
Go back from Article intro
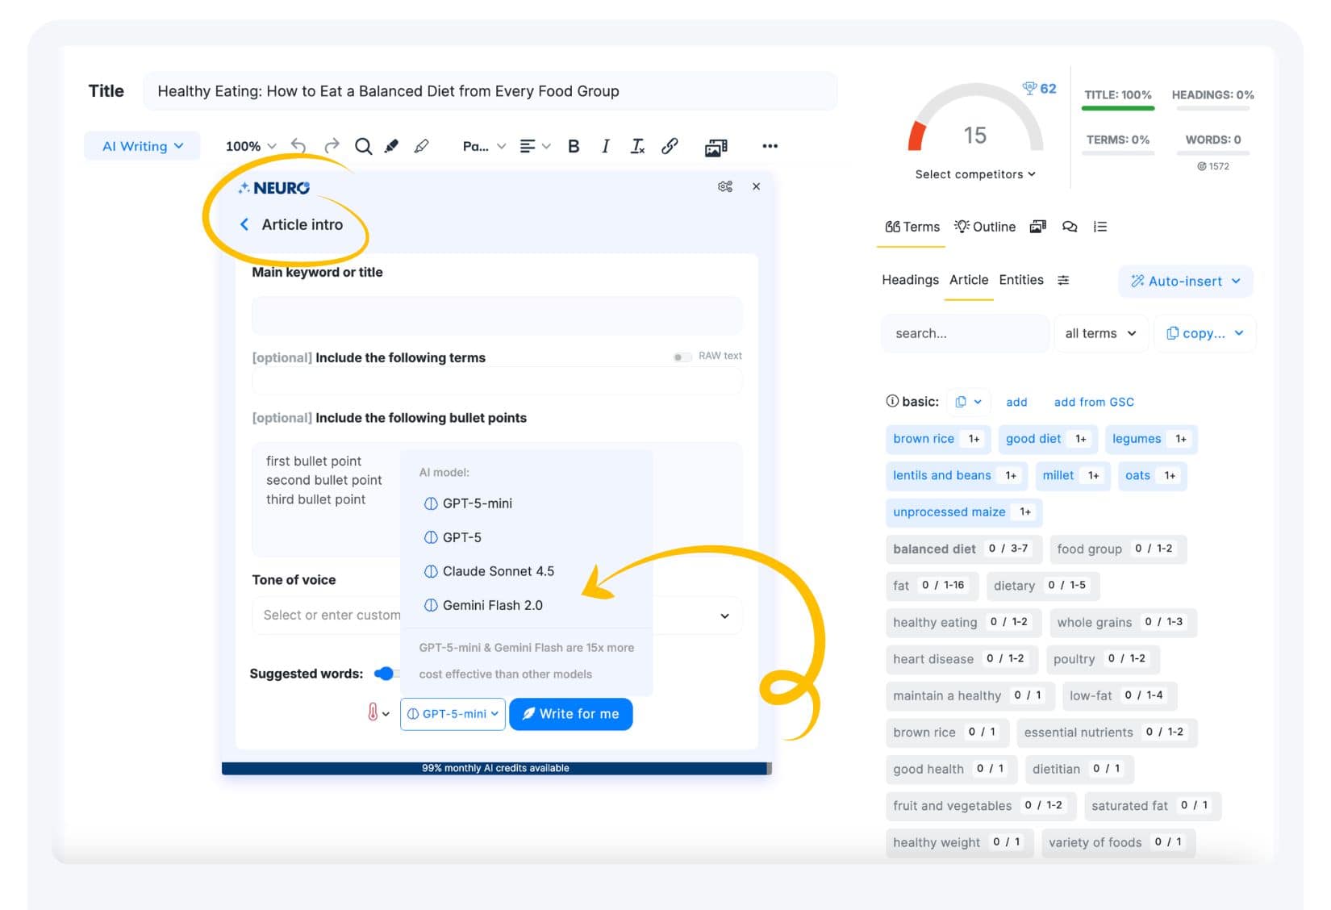pos(244,224)
